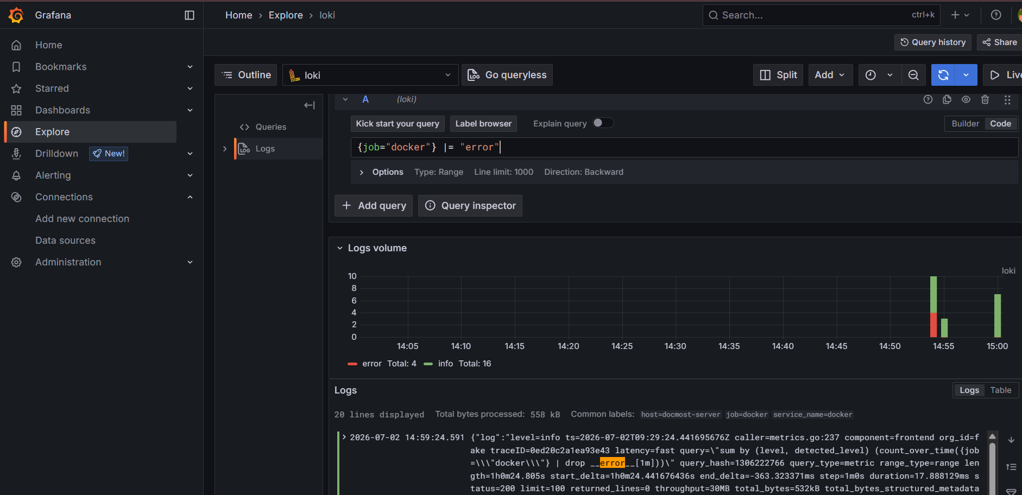Open Add new connection
Image resolution: width=1022 pixels, height=495 pixels.
point(83,219)
